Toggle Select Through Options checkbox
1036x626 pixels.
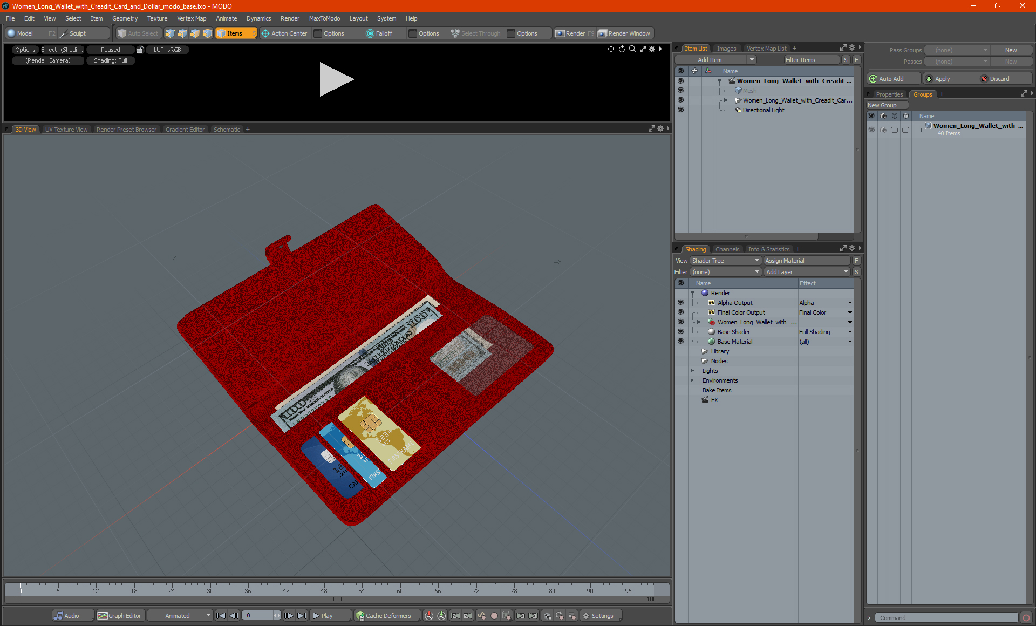[511, 33]
